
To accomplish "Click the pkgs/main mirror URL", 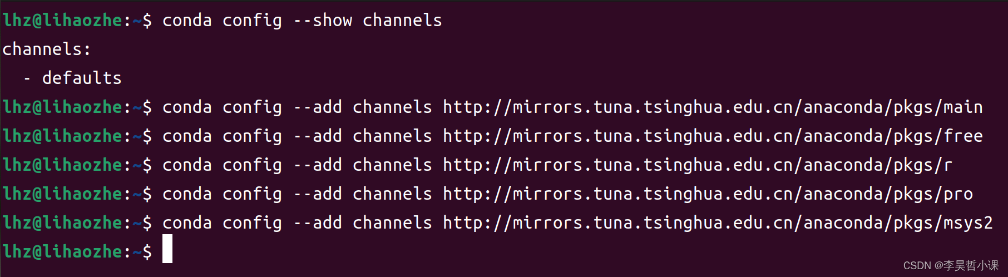I will pyautogui.click(x=713, y=107).
